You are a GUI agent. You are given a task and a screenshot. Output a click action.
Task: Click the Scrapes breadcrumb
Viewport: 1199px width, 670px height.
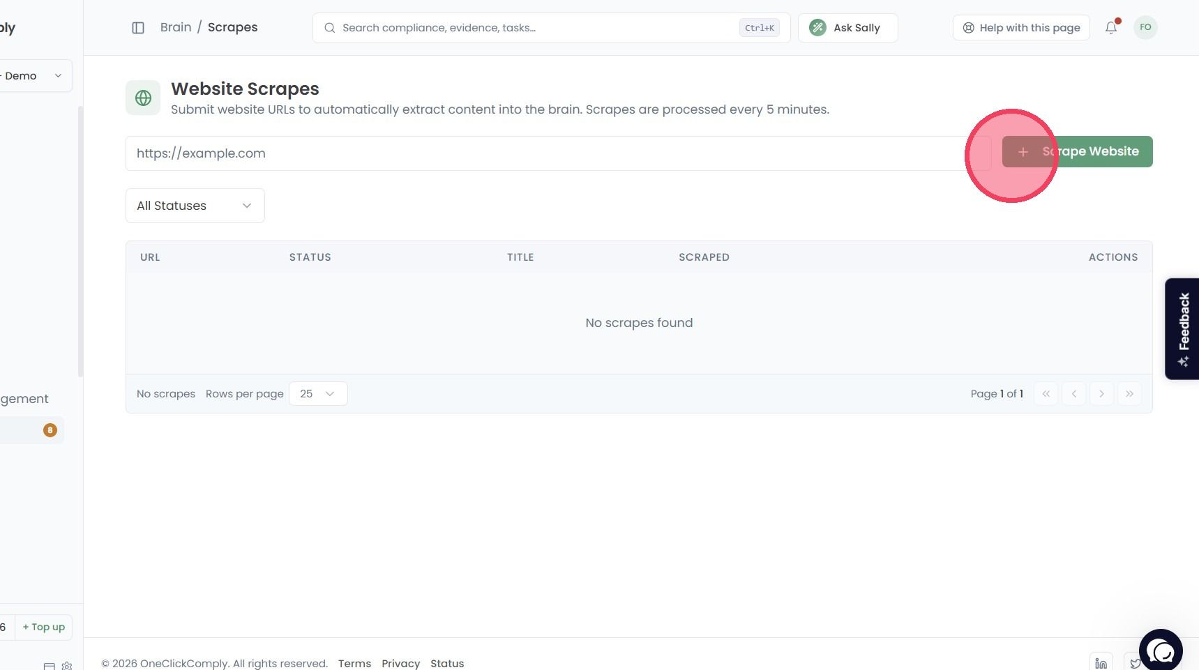coord(232,27)
